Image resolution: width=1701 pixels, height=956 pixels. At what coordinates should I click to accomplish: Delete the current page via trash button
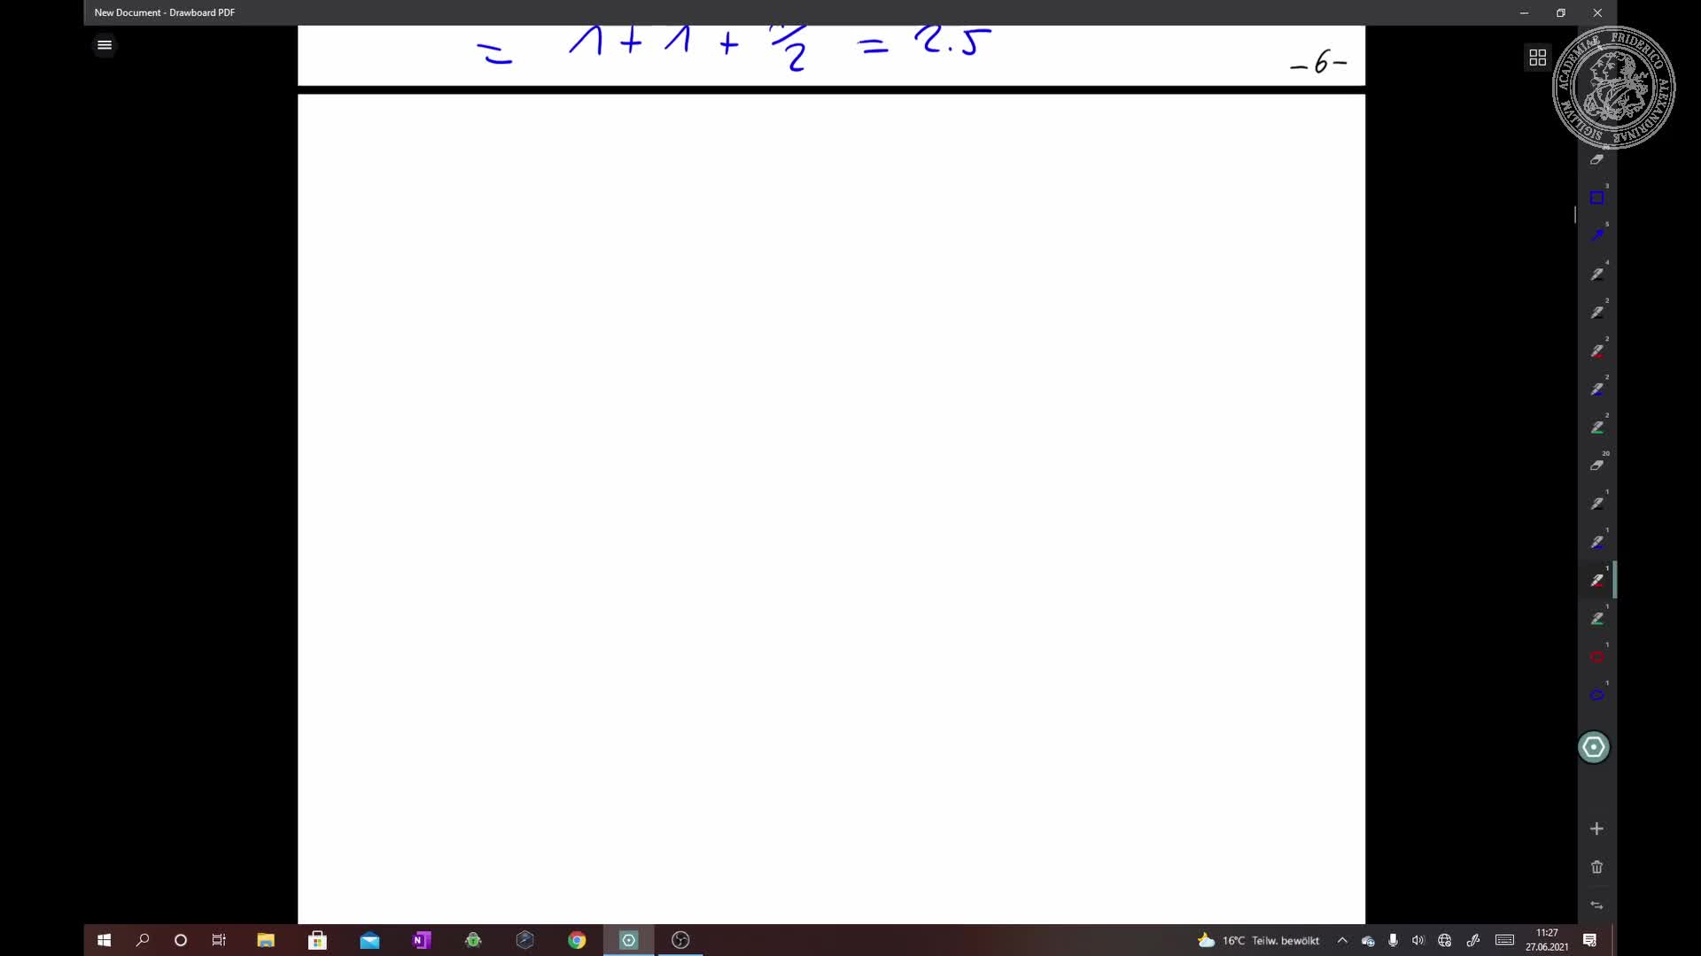tap(1596, 867)
